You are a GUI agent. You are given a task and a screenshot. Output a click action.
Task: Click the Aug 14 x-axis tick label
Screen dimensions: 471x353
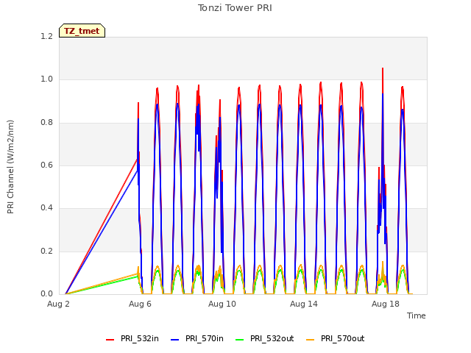304,304
